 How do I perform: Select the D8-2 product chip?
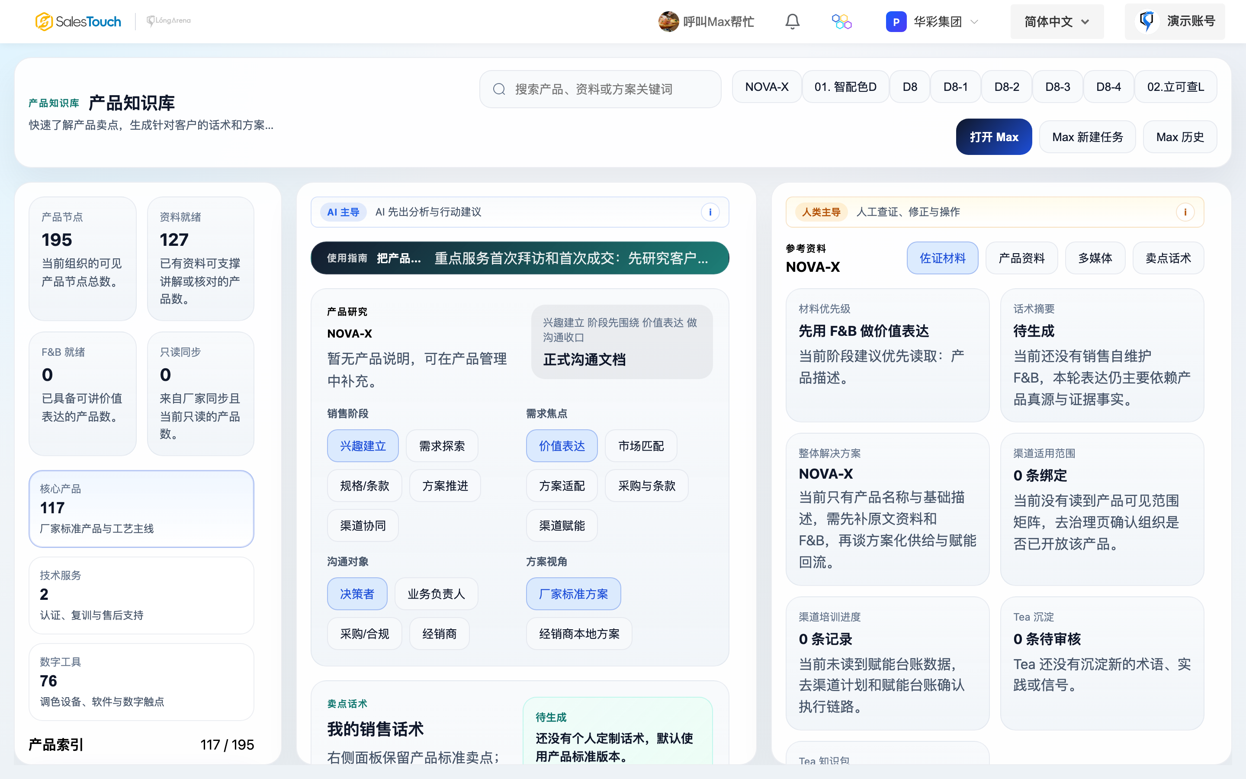coord(1006,87)
